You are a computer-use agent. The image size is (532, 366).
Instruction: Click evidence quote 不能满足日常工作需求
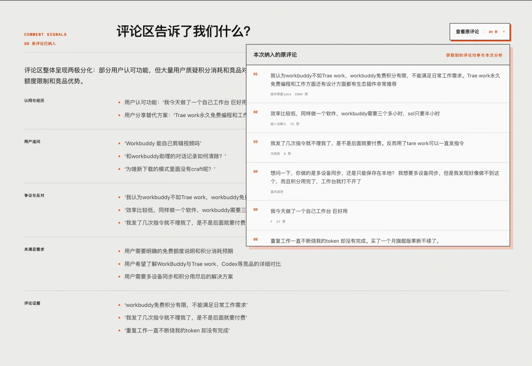coord(186,305)
